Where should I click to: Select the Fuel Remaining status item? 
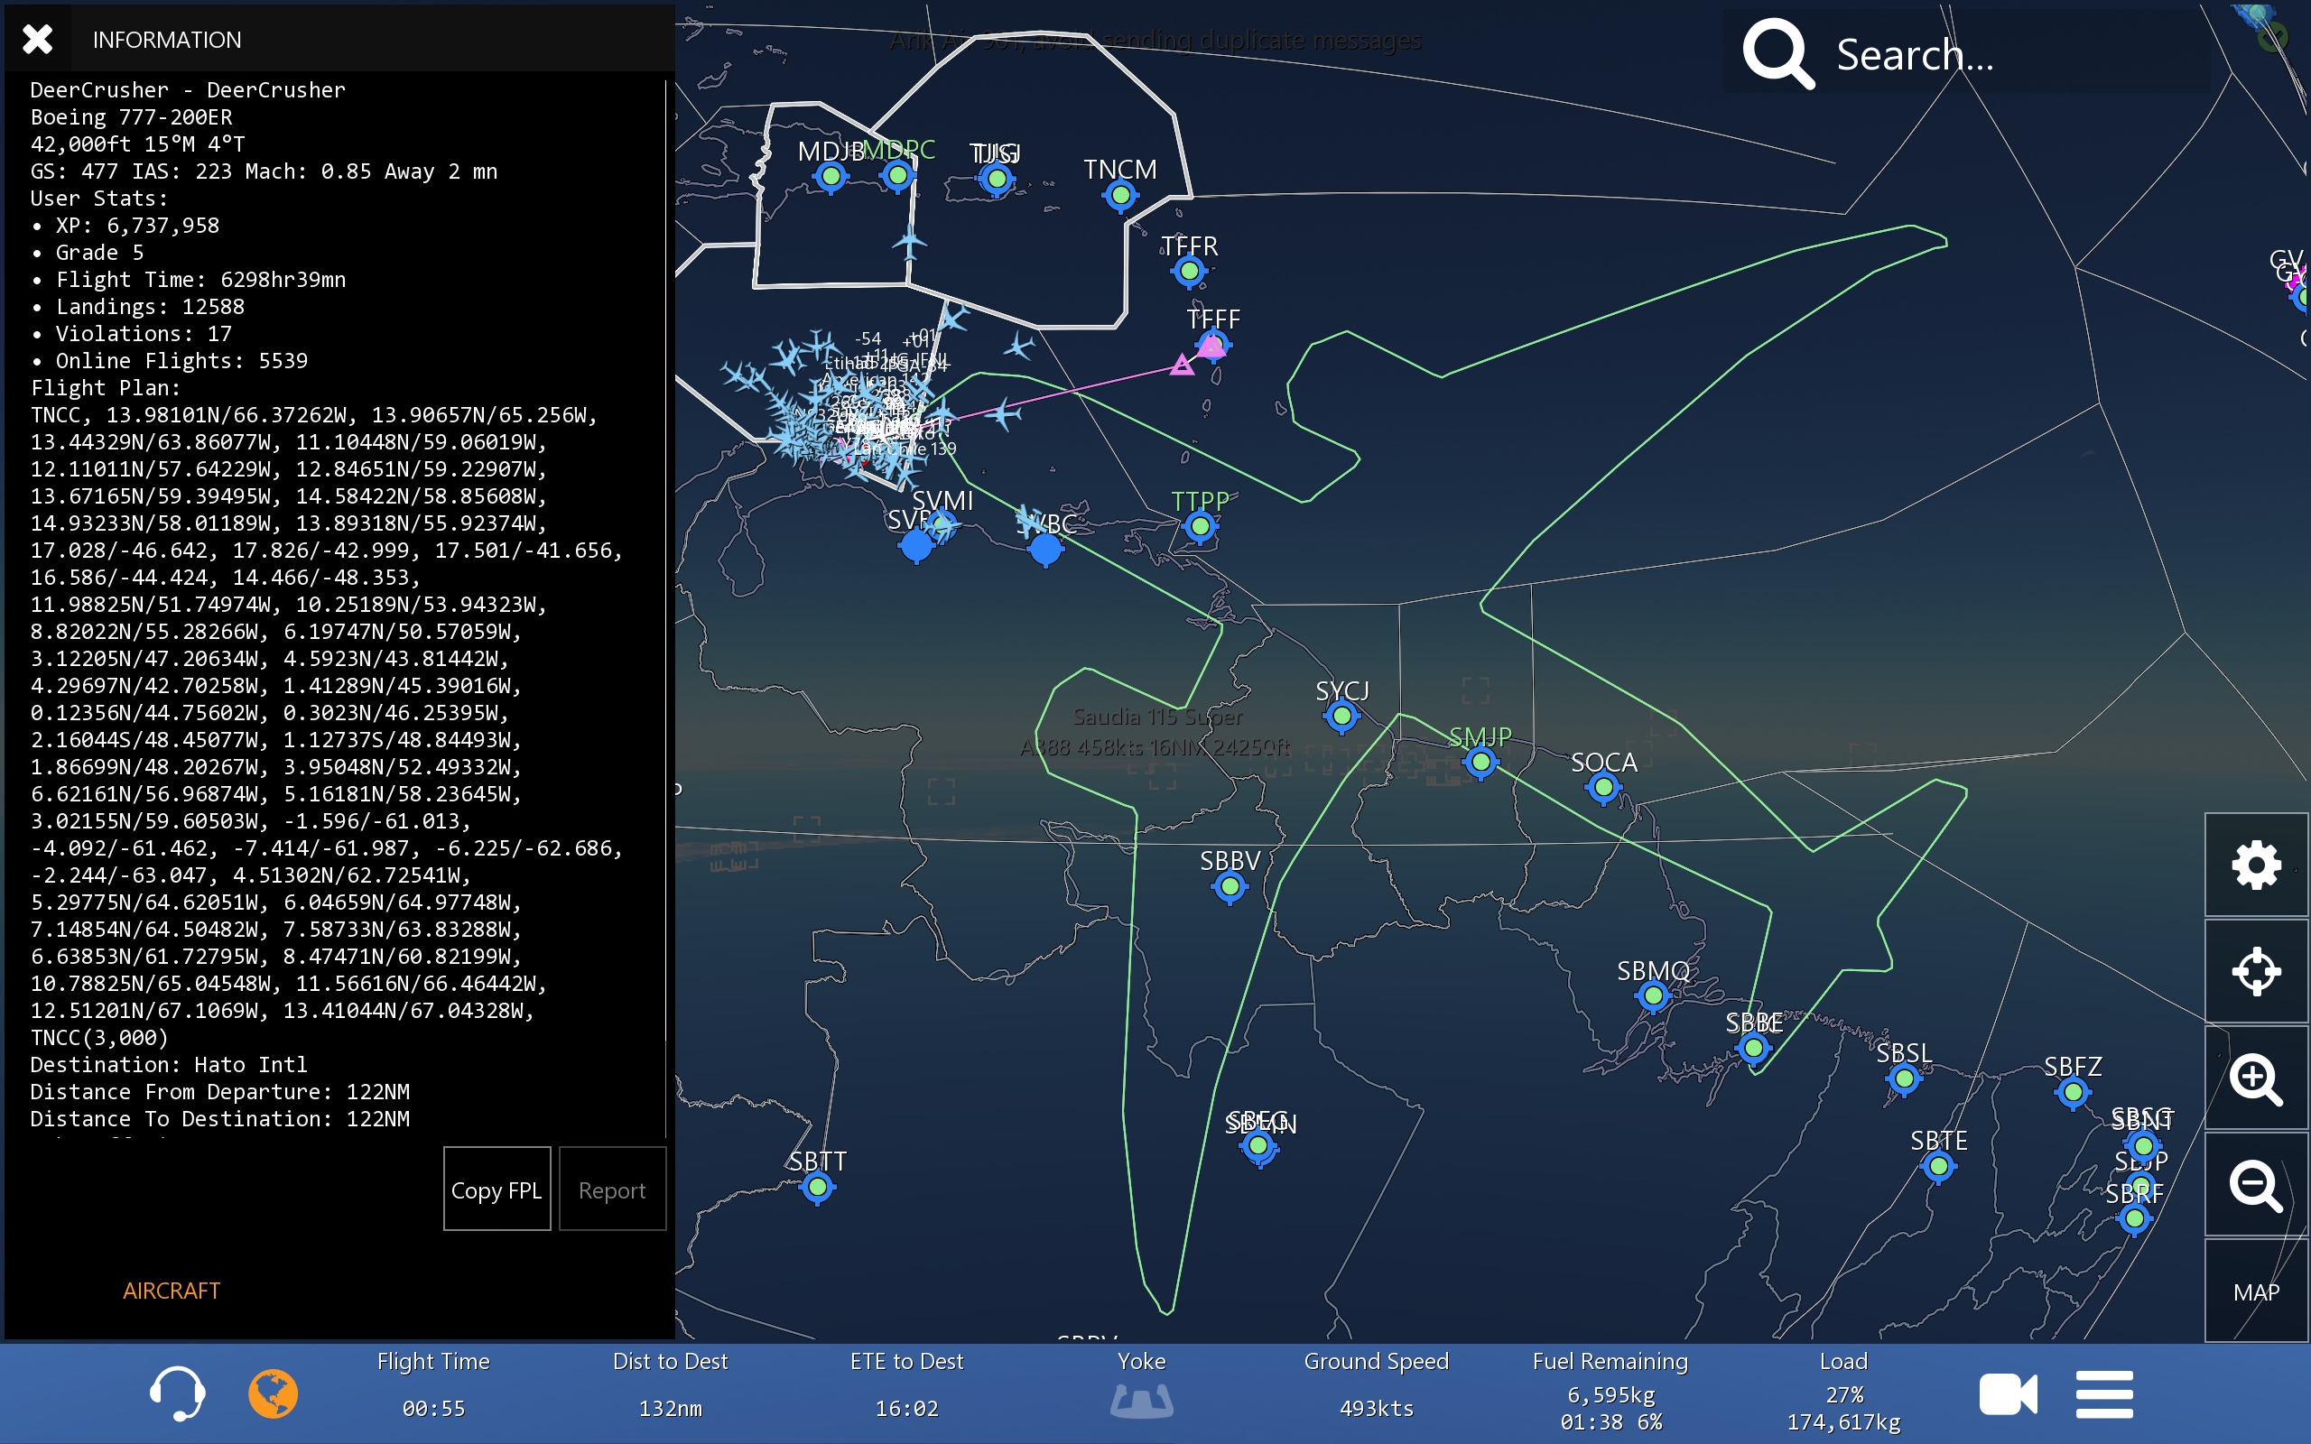coord(1610,1393)
